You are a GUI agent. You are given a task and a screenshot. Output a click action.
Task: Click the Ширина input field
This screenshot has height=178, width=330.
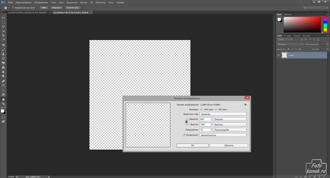pos(205,119)
